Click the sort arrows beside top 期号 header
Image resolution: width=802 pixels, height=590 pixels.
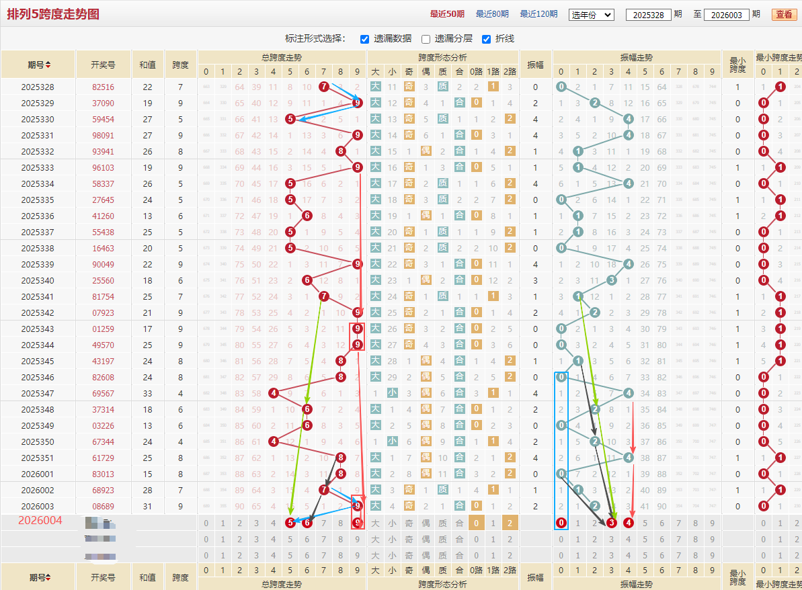click(x=48, y=65)
